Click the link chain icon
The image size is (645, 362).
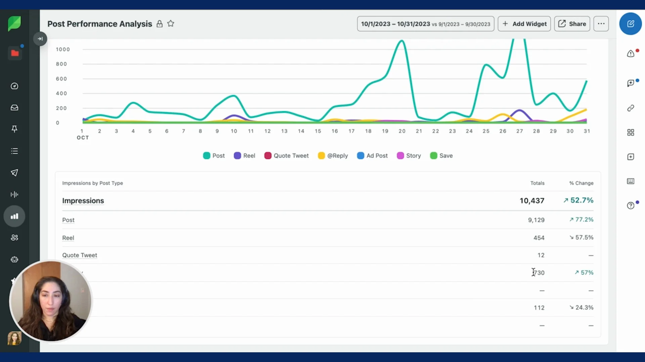click(x=631, y=108)
